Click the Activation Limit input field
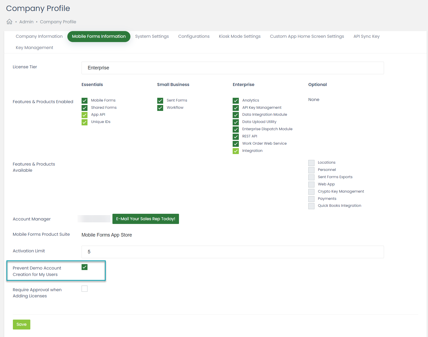This screenshot has width=428, height=337. tap(232, 252)
